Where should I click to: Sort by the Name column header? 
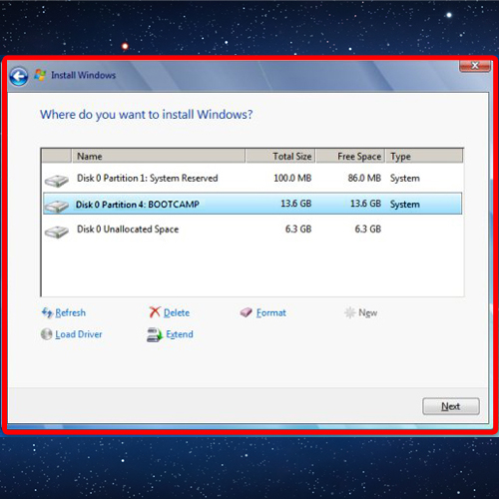159,156
